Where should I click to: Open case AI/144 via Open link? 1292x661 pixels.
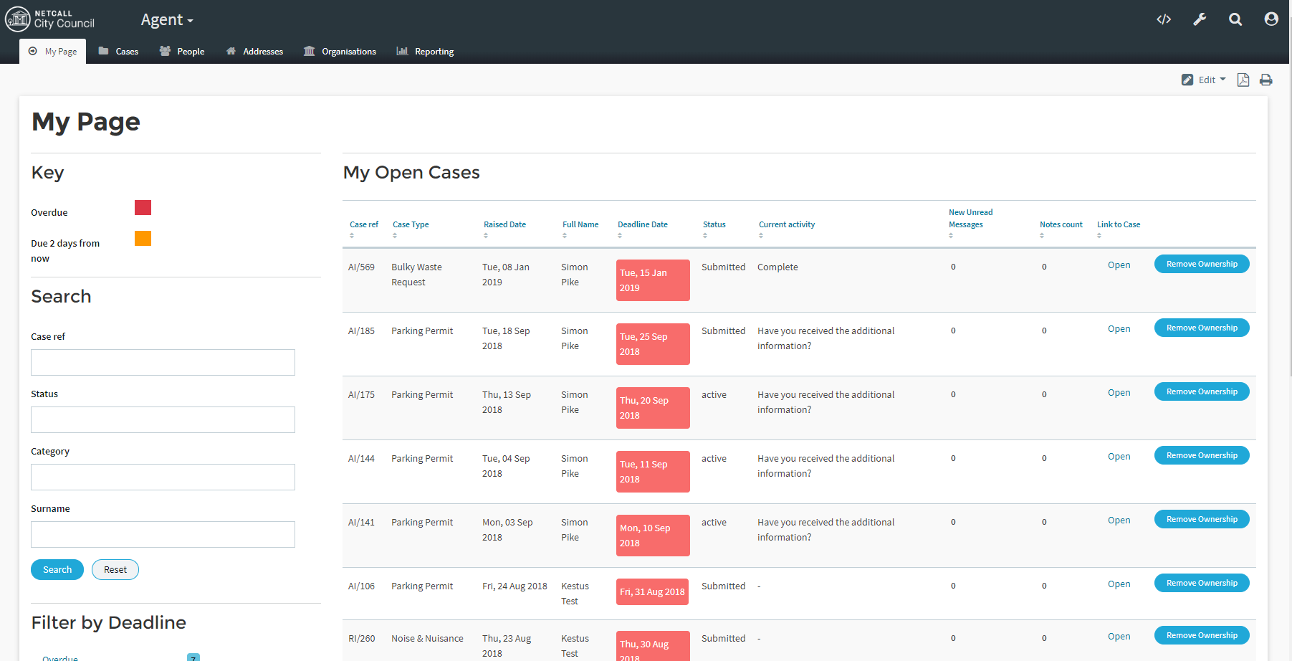(1119, 457)
